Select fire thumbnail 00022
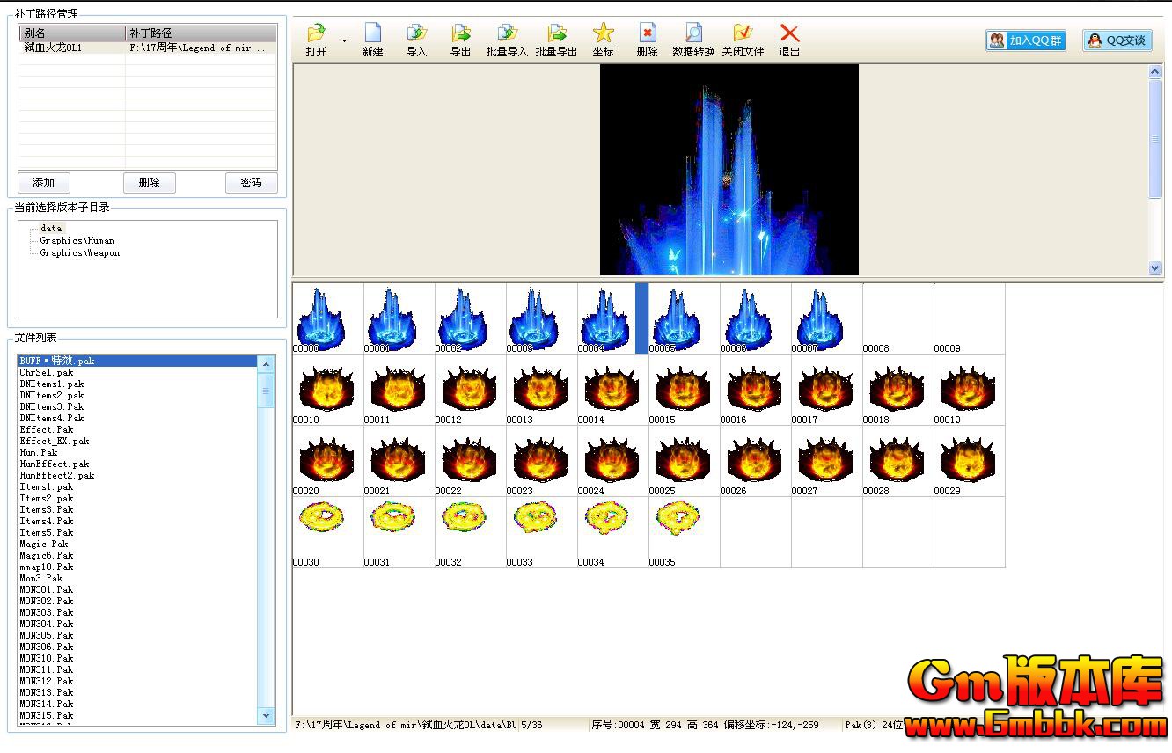Image resolution: width=1172 pixels, height=753 pixels. pos(471,461)
